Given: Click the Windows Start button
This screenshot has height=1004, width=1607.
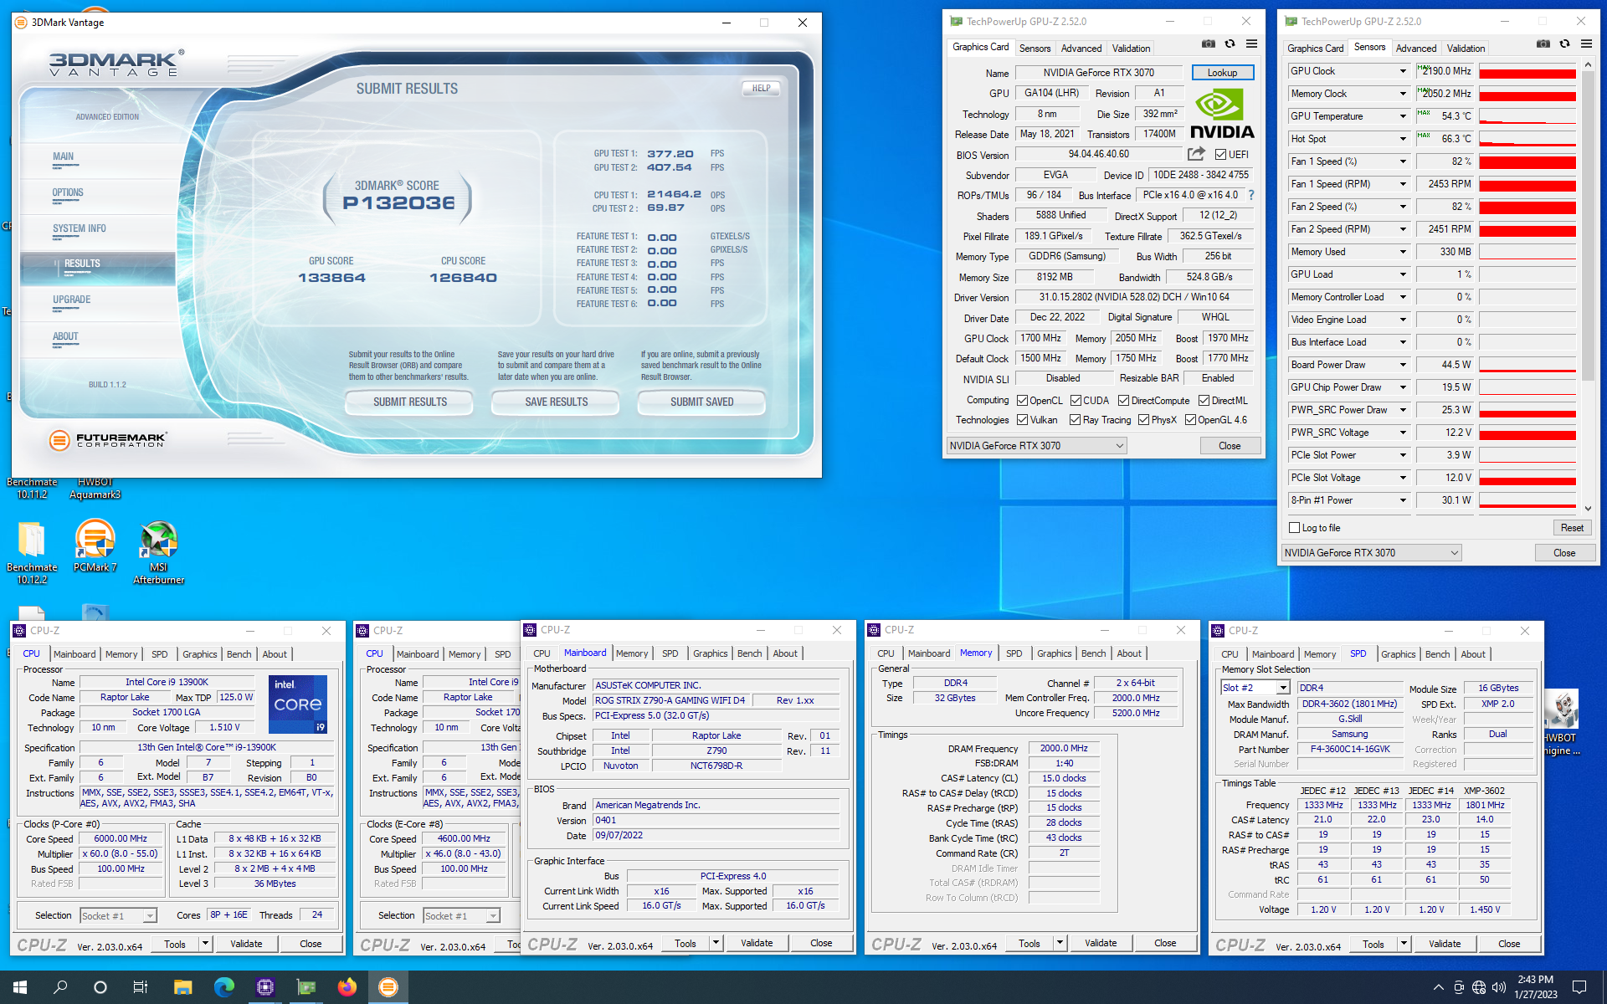Looking at the screenshot, I should (x=20, y=987).
